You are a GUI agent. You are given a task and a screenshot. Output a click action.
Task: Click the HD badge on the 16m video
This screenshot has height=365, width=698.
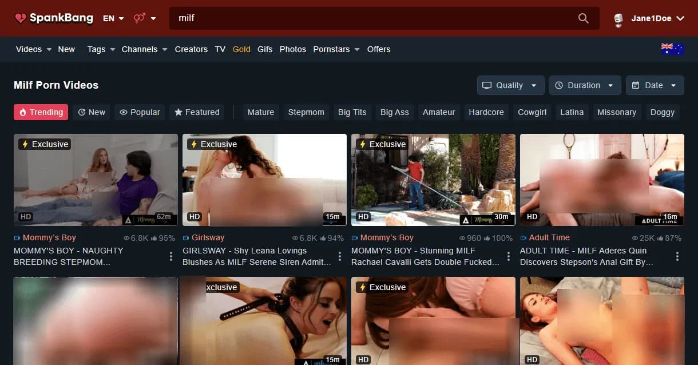[x=532, y=217]
